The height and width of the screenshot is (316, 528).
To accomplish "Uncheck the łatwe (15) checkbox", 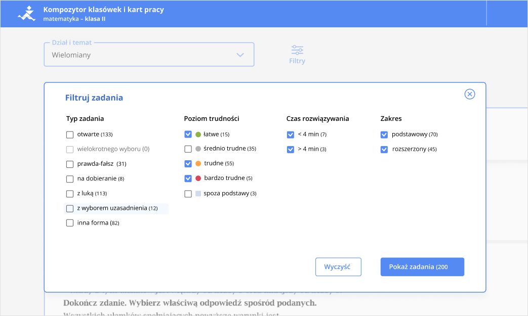I will click(188, 134).
